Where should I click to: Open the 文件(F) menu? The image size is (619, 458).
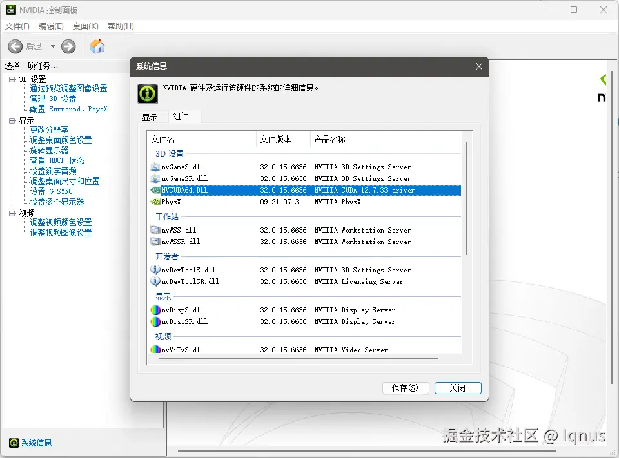[17, 26]
